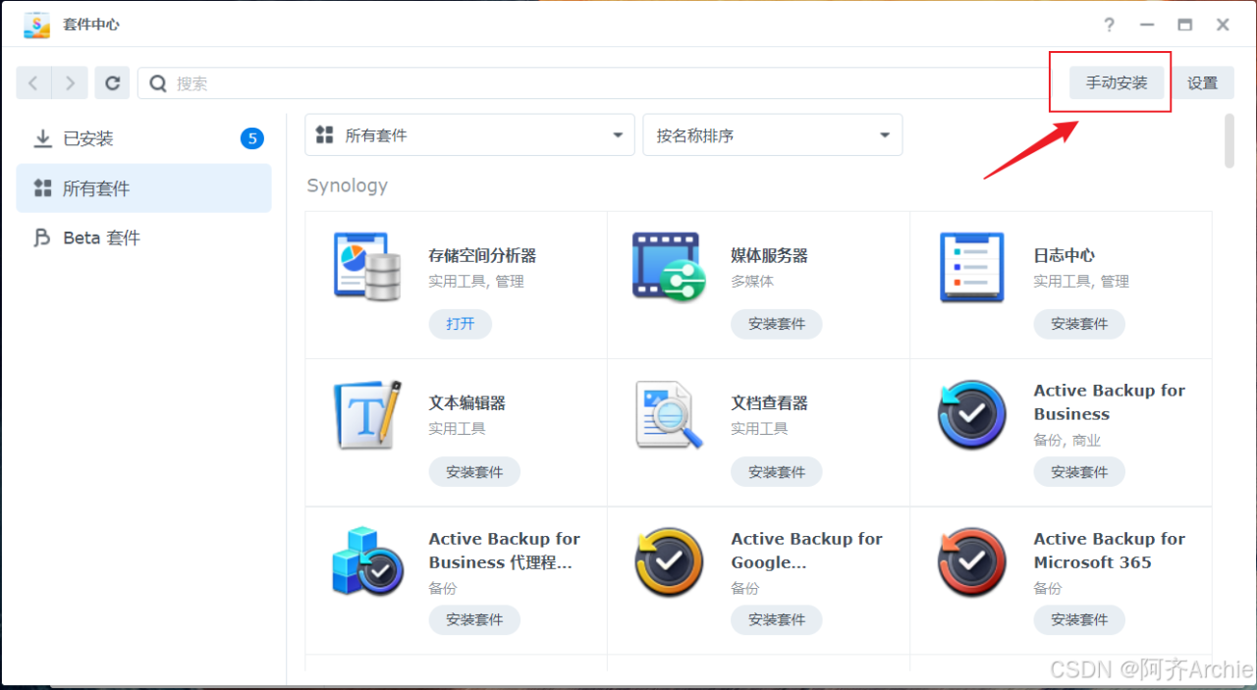
Task: Click the 存储空间分析器 package icon
Action: click(x=367, y=266)
